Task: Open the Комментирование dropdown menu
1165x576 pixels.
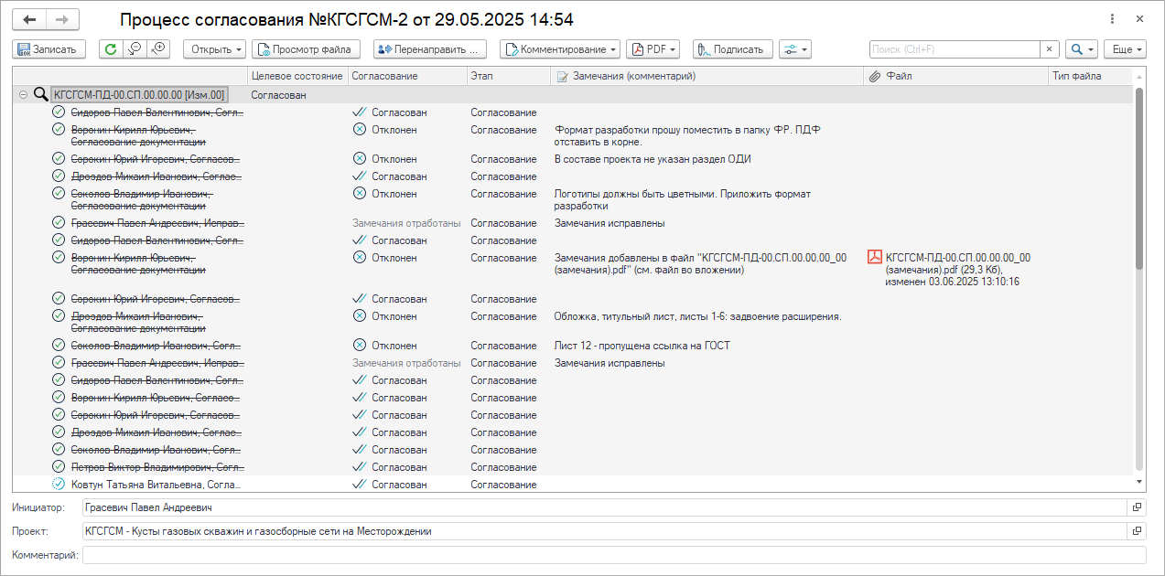Action: 560,49
